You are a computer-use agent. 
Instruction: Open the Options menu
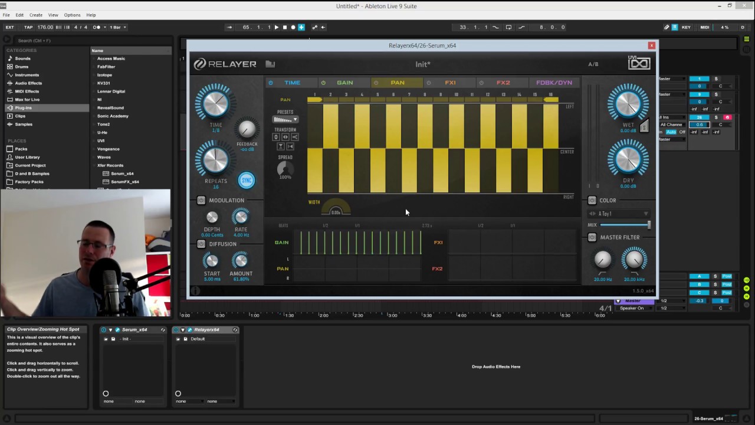click(x=72, y=15)
